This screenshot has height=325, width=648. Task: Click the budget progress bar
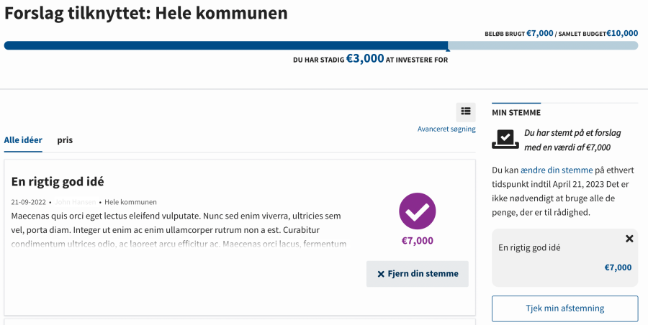pyautogui.click(x=320, y=46)
